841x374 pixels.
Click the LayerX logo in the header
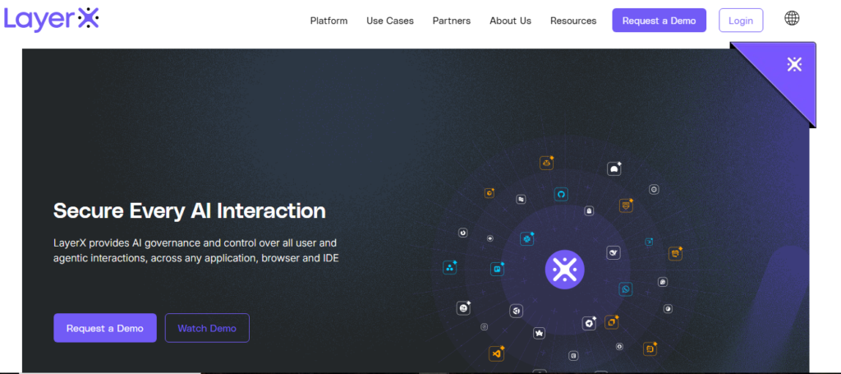(52, 20)
